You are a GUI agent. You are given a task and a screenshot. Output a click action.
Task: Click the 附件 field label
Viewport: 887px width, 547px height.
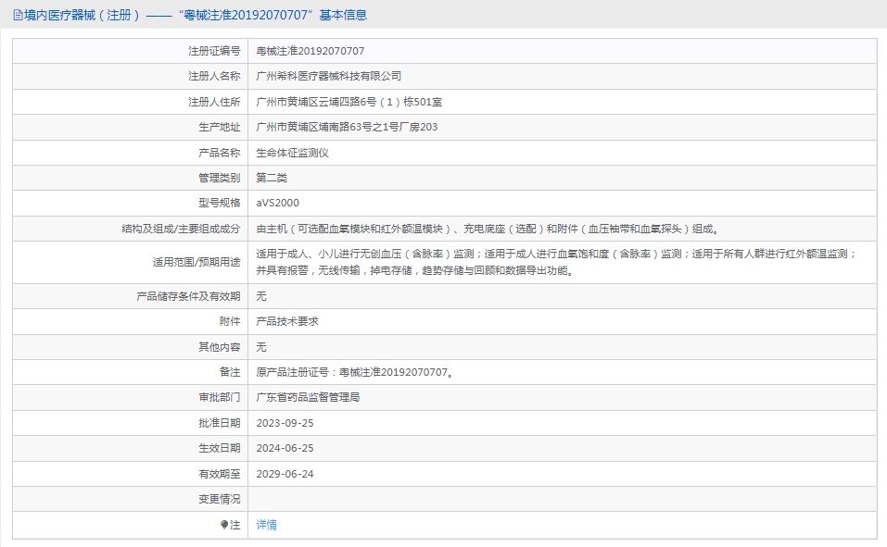click(230, 321)
